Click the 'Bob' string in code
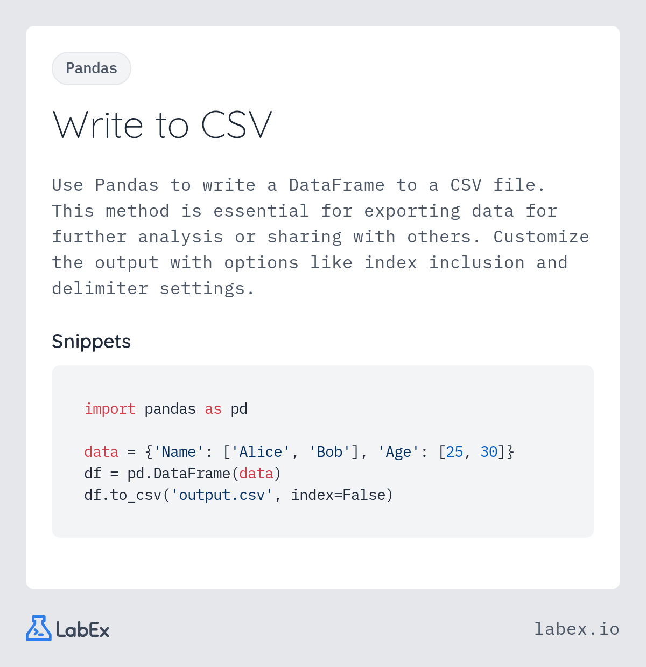 click(329, 452)
